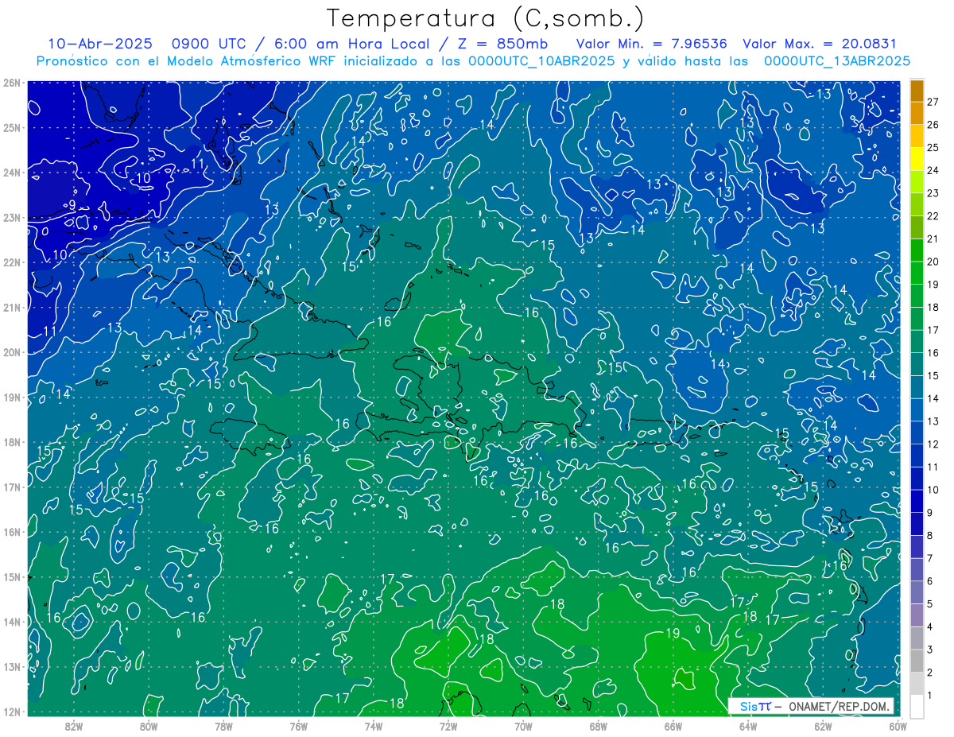Click latitude axis label '23N'
954x737 pixels.
tap(11, 217)
